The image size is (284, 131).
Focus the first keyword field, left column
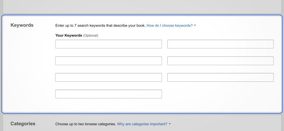coord(108,44)
